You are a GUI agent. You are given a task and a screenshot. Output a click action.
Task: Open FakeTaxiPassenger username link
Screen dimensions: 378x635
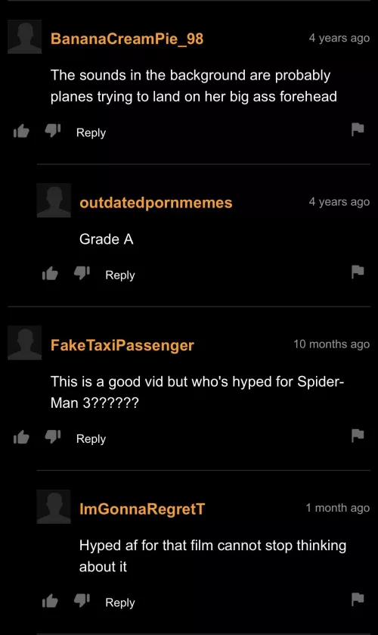coord(122,345)
